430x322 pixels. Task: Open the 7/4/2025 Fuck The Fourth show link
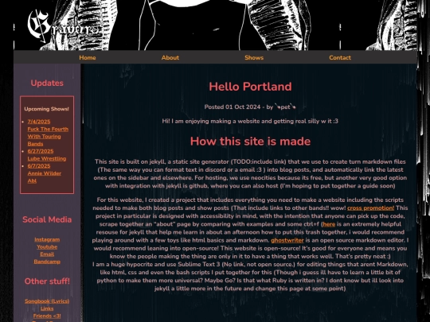pyautogui.click(x=48, y=133)
